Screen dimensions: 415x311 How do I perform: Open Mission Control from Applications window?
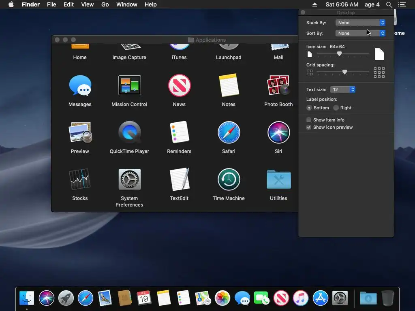[x=129, y=85]
